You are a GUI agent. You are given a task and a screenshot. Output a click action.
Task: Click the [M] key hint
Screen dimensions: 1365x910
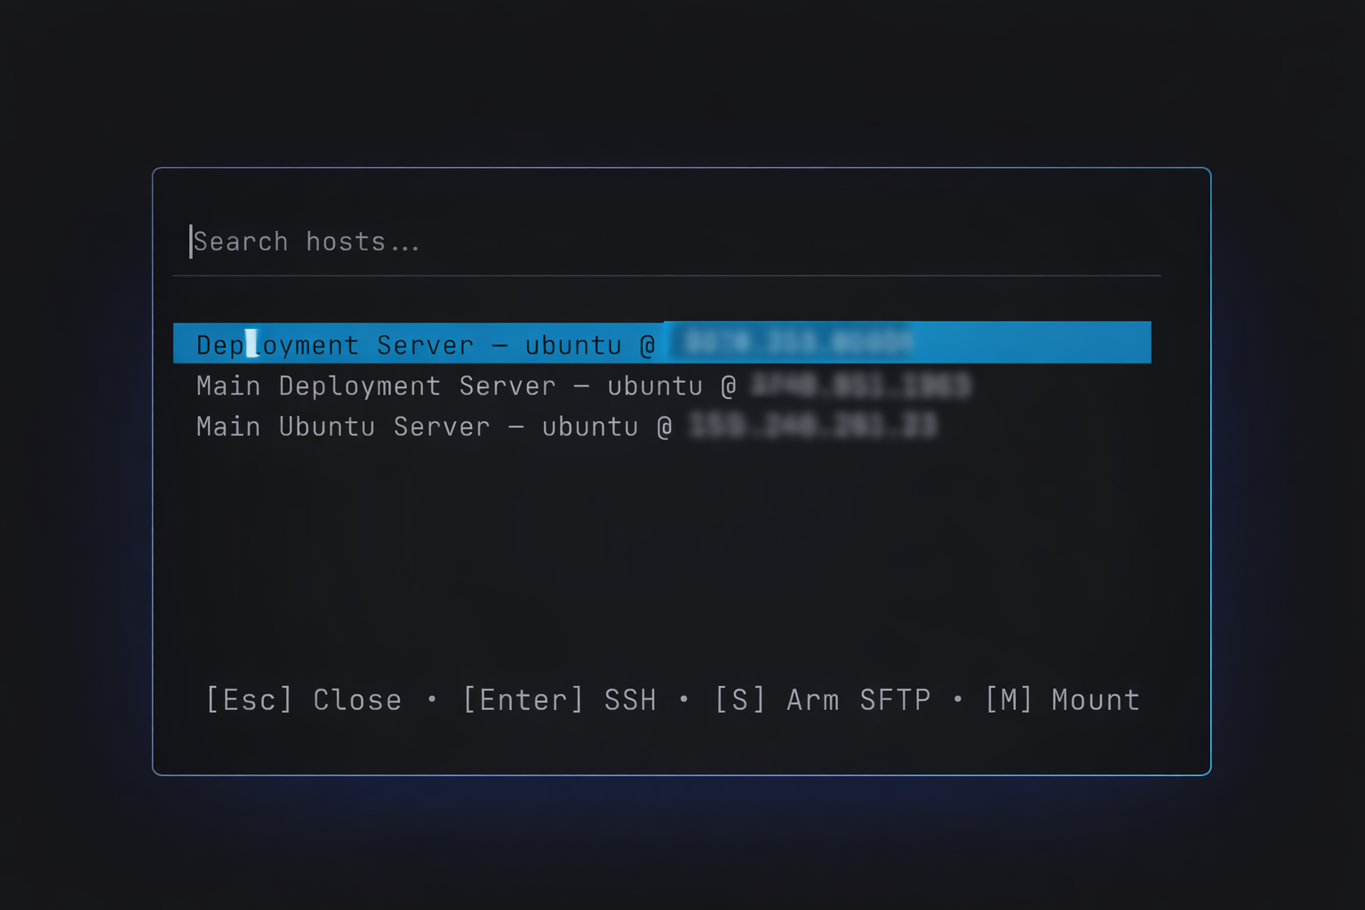tap(1009, 700)
